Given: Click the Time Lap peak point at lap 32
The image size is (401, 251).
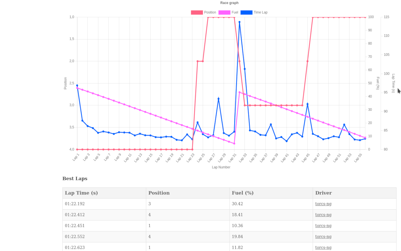Looking at the screenshot, I should (x=240, y=22).
